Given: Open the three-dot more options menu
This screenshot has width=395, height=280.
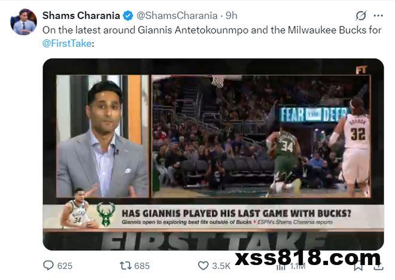Looking at the screenshot, I should (x=378, y=16).
